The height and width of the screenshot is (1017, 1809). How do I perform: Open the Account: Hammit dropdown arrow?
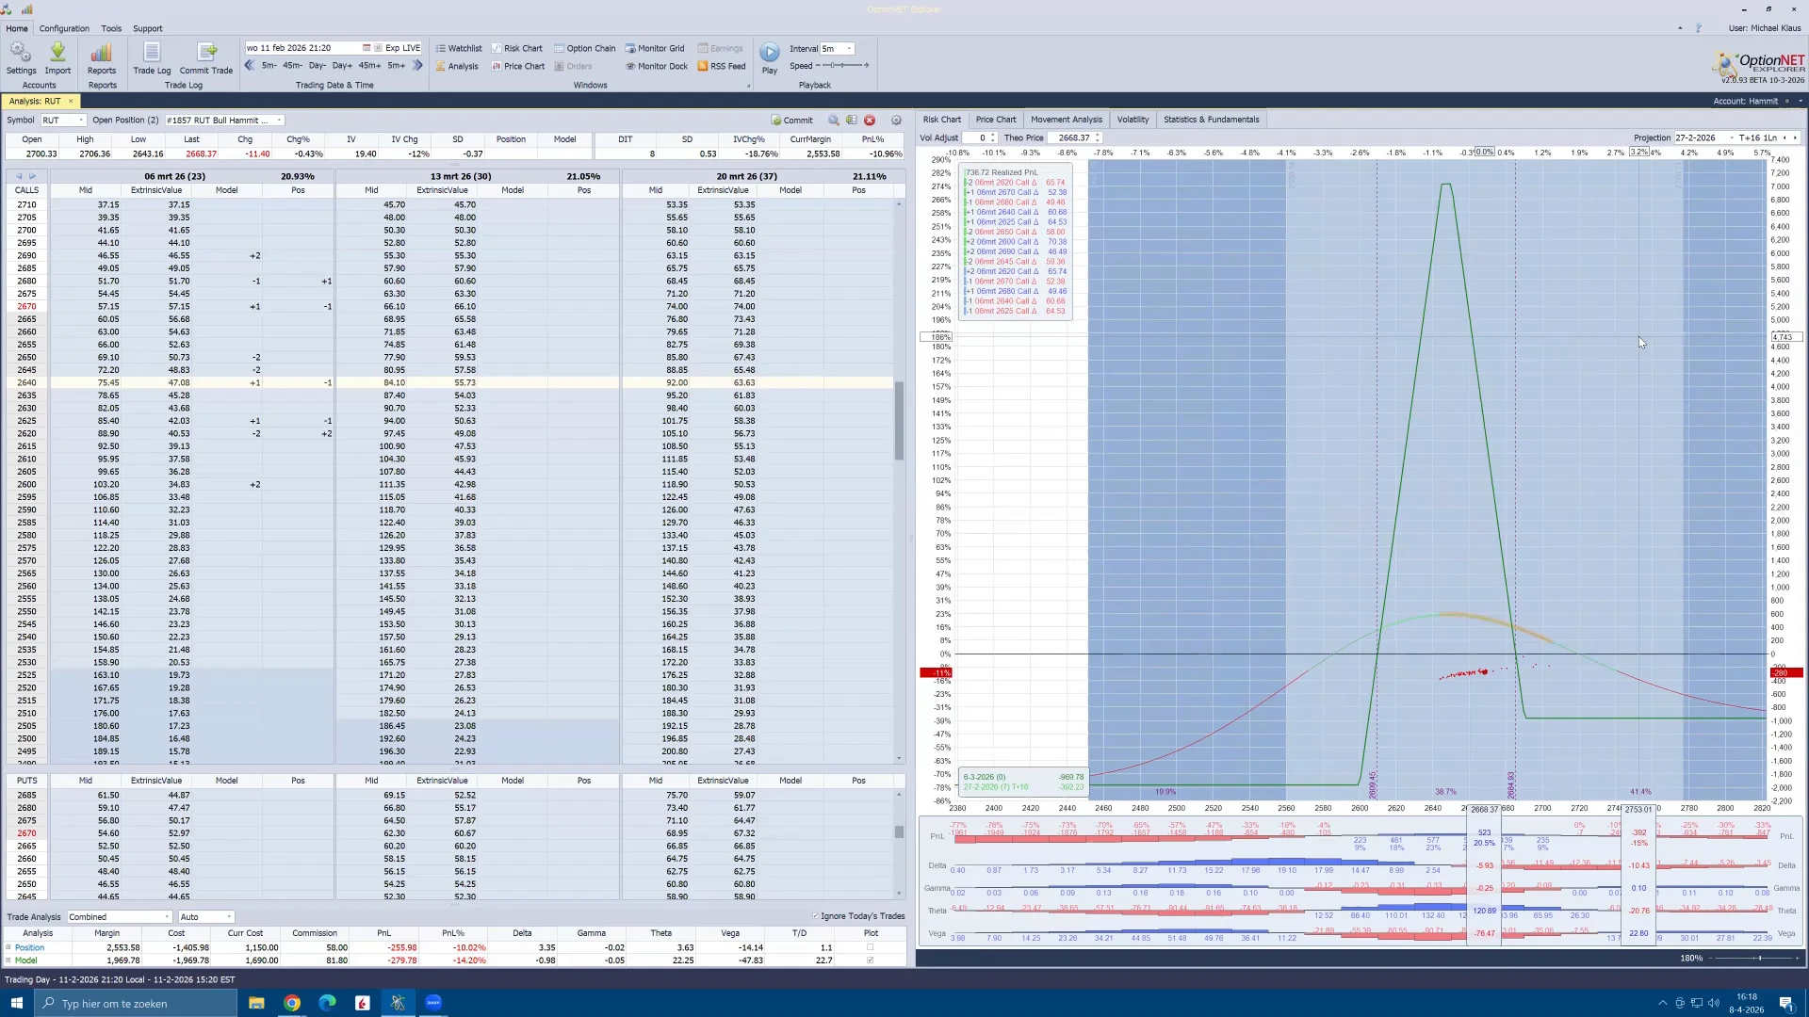point(1801,101)
